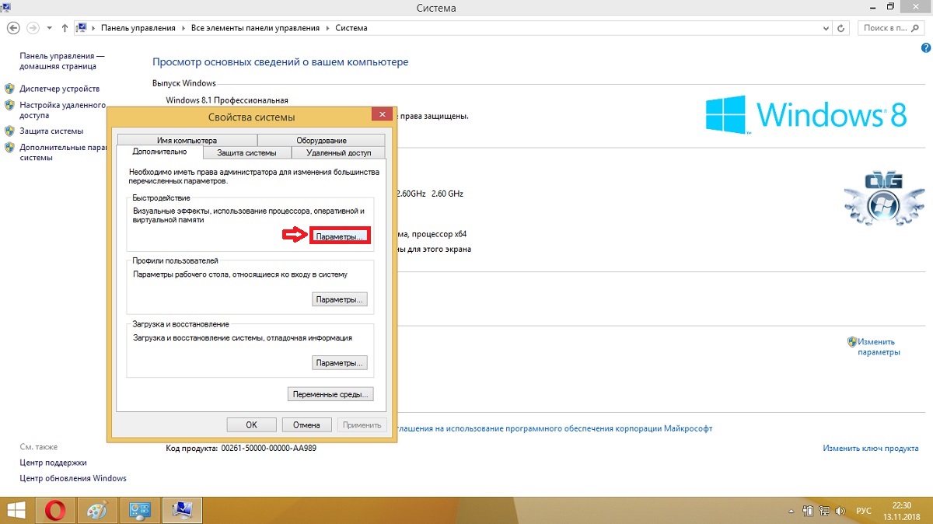Viewport: 933px width, 524px height.
Task: Switch to Удаленный доступ tab
Action: pyautogui.click(x=338, y=152)
